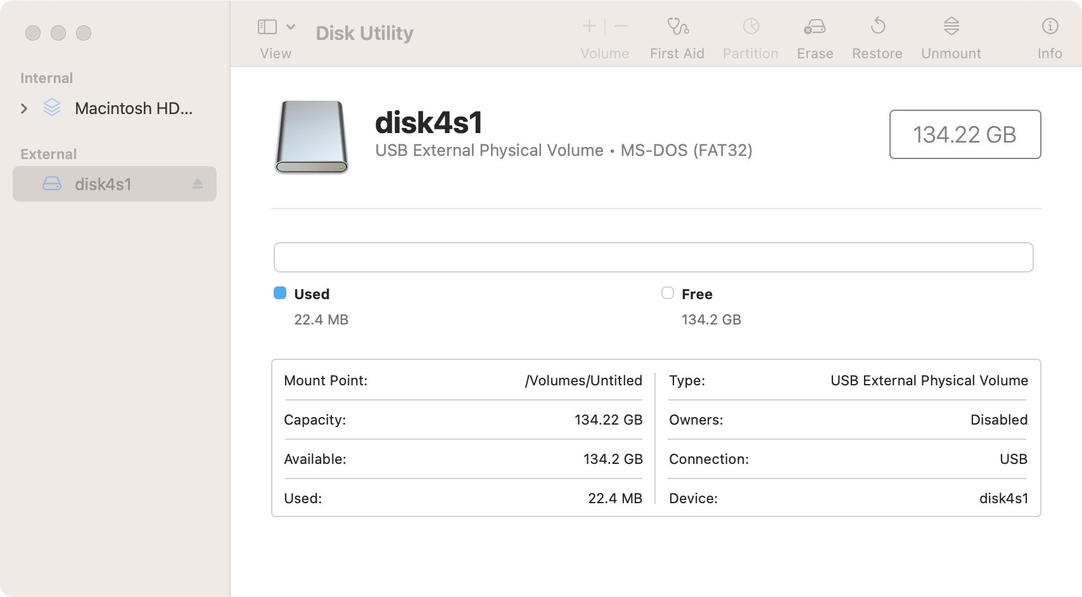Click the Used 22.4 MB legend value

[321, 319]
